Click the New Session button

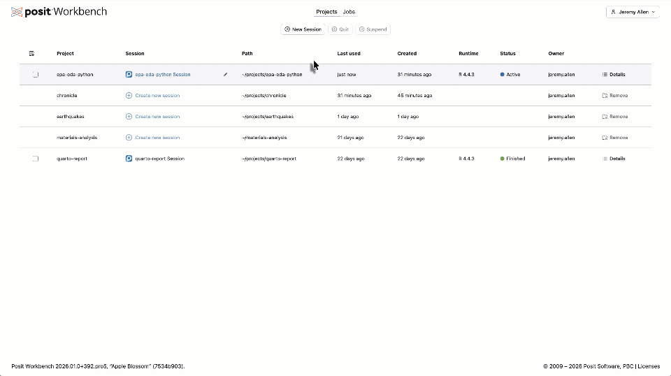click(303, 29)
